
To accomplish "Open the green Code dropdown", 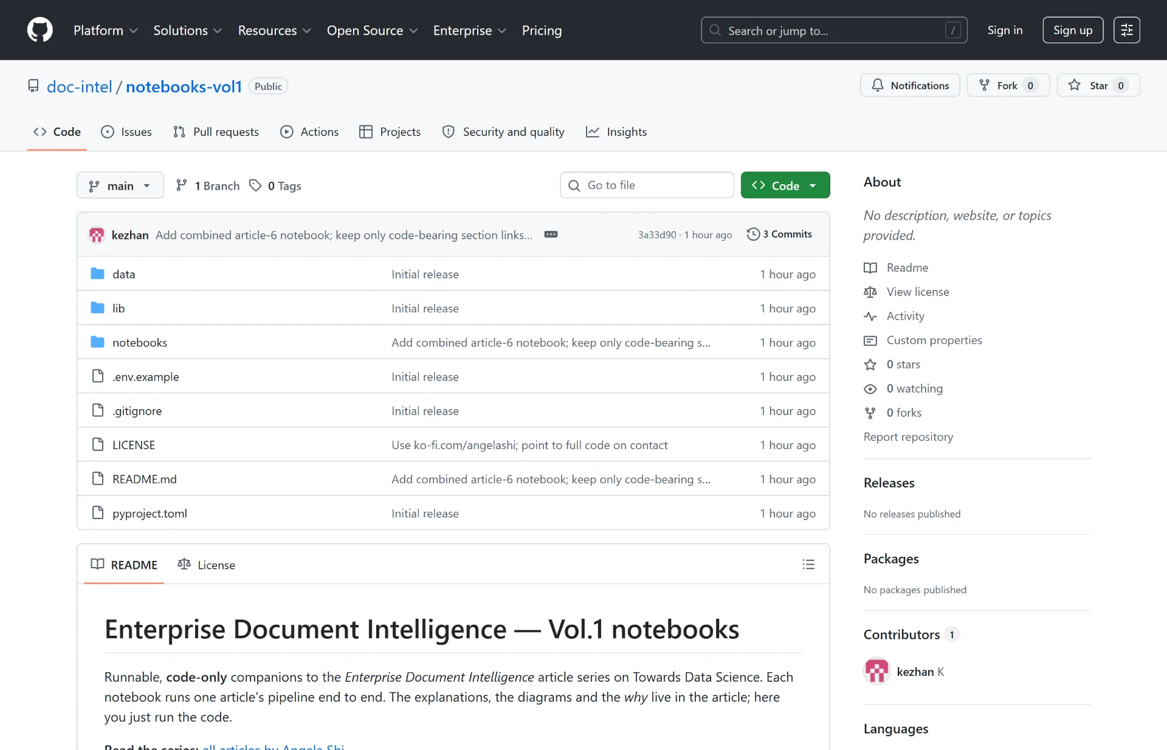I will coord(785,185).
